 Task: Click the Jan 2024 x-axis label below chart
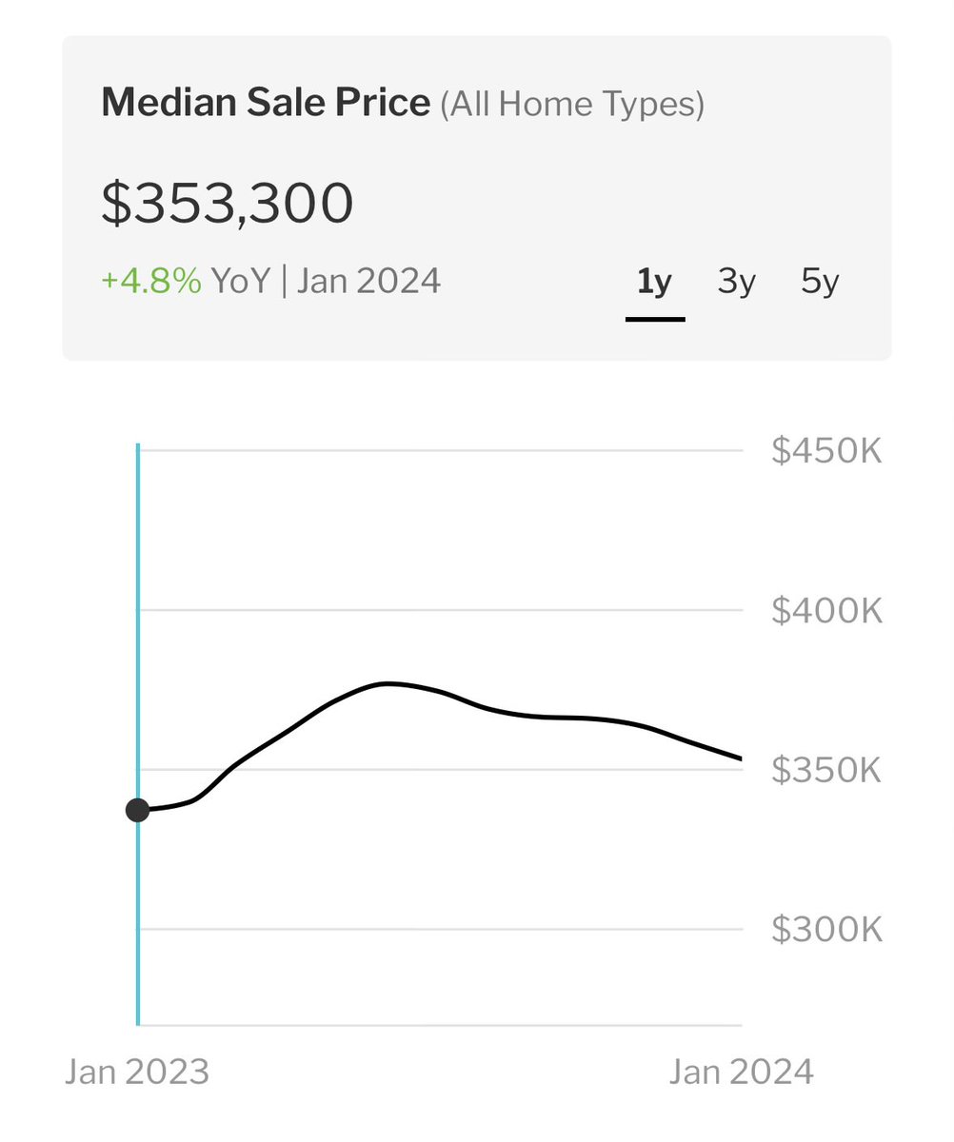[x=741, y=1073]
